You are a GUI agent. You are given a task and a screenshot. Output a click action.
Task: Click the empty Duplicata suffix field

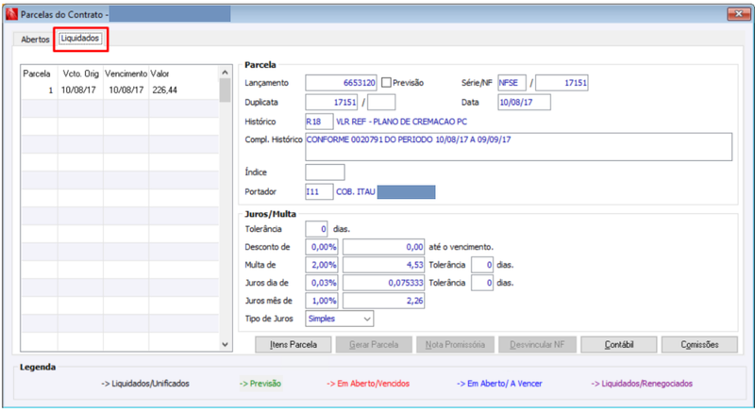[381, 102]
